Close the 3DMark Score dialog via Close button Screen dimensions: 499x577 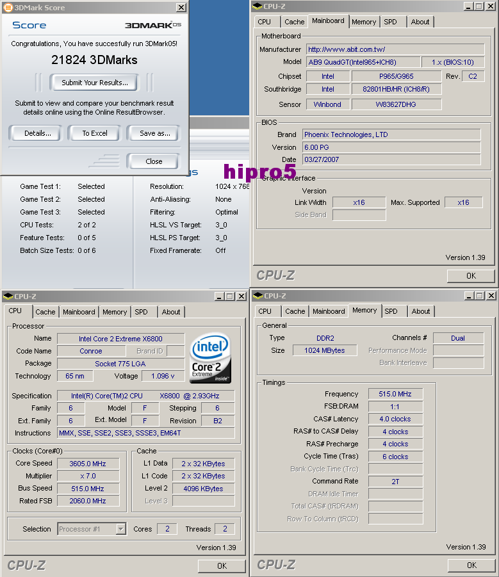click(x=154, y=161)
